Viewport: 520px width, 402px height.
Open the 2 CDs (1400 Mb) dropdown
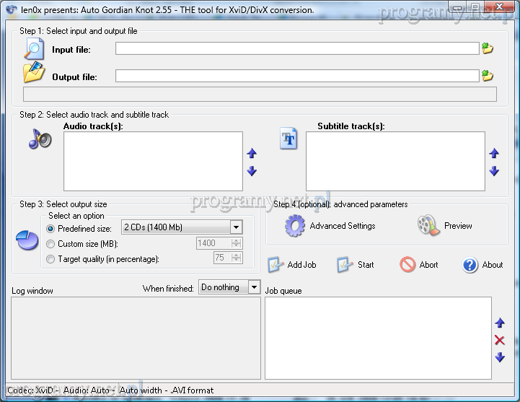pyautogui.click(x=236, y=227)
